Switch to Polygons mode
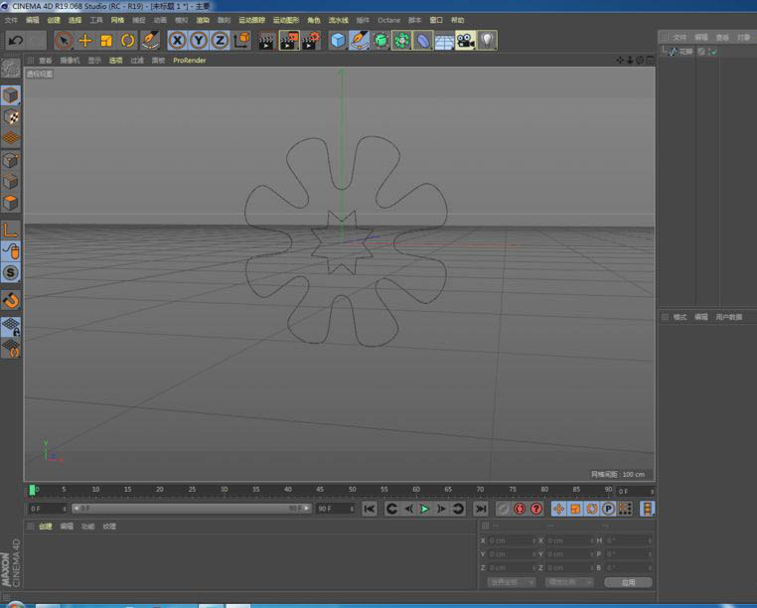This screenshot has width=757, height=608. 11,203
